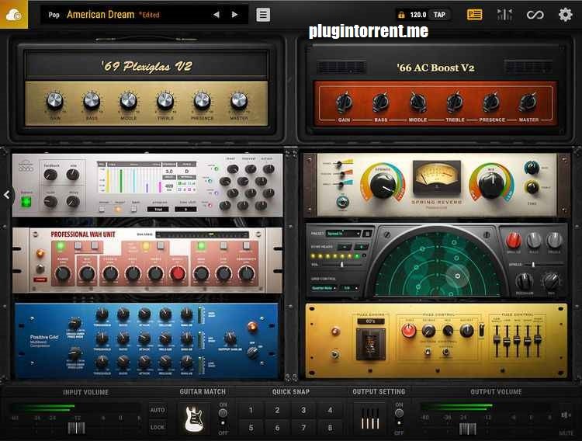582x441 pixels.
Task: Click the red knob on radar delay
Action: pos(514,241)
